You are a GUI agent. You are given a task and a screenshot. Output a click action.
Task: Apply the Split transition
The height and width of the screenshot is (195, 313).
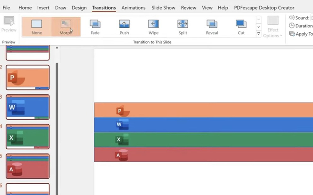point(183,27)
